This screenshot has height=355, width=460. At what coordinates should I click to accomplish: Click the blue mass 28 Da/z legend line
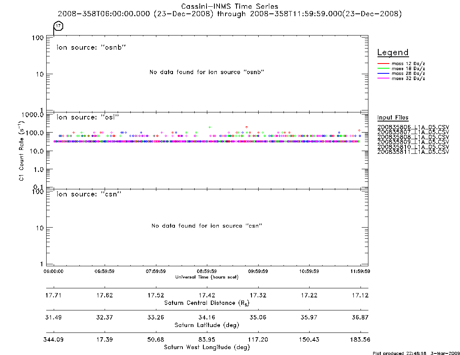point(383,74)
